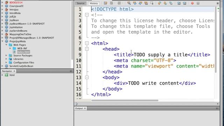Collapse the Web Pages folder
Screen dimensions: 224x126
click(6, 45)
